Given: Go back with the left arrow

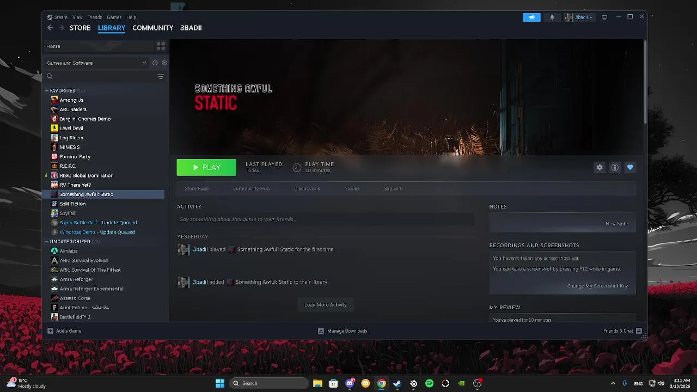Looking at the screenshot, I should 50,28.
